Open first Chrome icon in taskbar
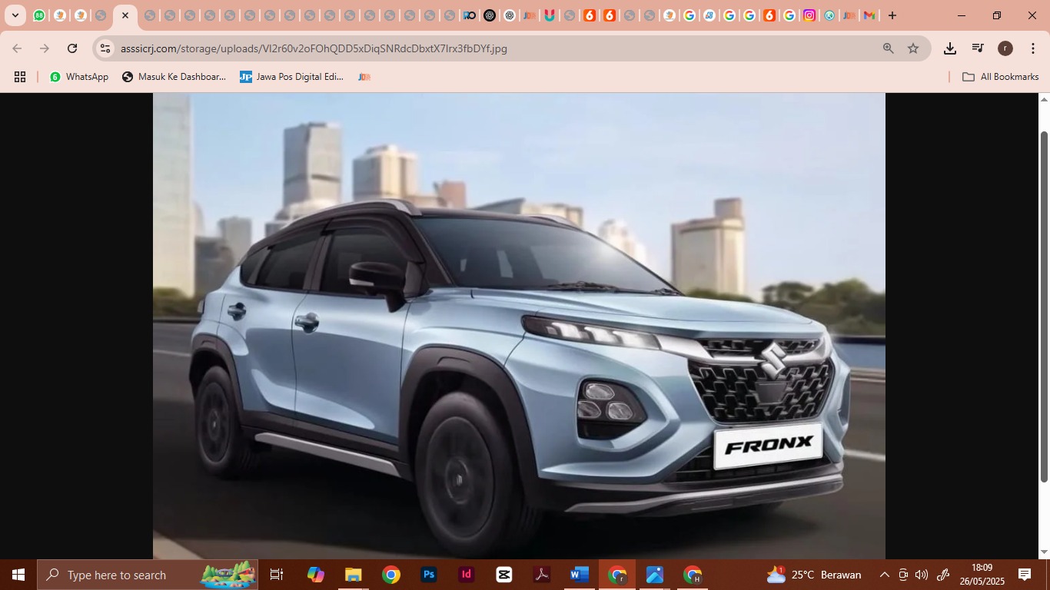The height and width of the screenshot is (590, 1050). tap(391, 575)
